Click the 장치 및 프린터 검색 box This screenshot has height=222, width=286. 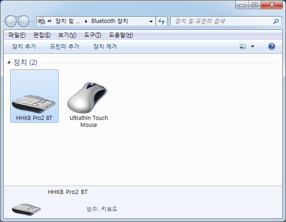tap(226, 21)
